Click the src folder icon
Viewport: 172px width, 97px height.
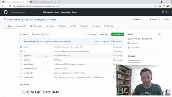pos(21,51)
